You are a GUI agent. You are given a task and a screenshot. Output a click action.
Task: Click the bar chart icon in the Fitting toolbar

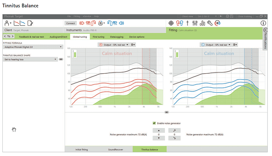(x=202, y=23)
